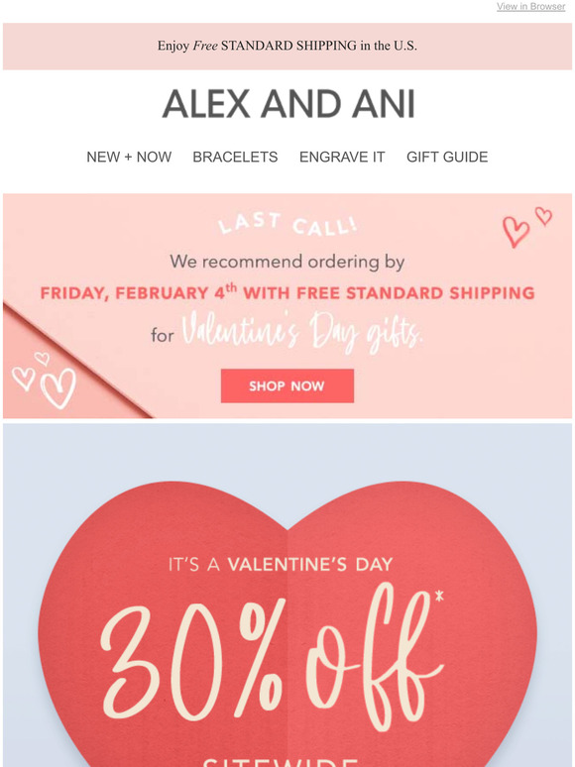Select the ENGRAVE IT menu link

pos(342,157)
